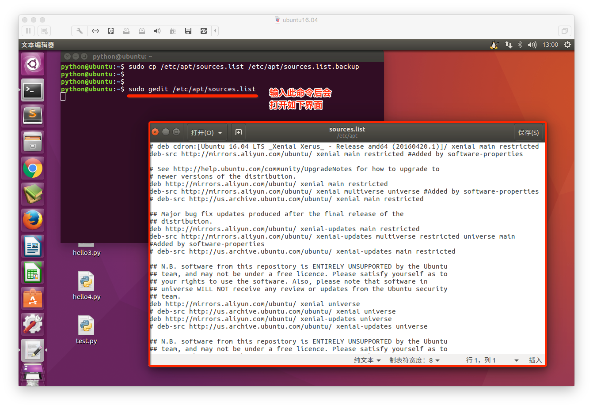Toggle insert mode (插入) in the status bar

535,360
